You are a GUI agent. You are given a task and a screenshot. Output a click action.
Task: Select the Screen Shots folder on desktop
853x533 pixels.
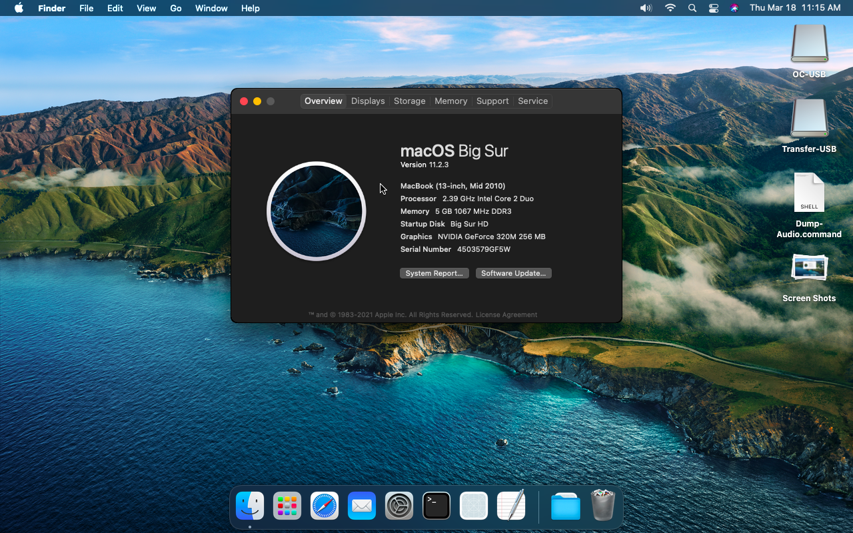[809, 268]
